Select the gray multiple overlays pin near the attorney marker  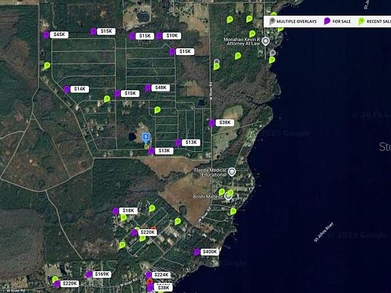tap(273, 53)
